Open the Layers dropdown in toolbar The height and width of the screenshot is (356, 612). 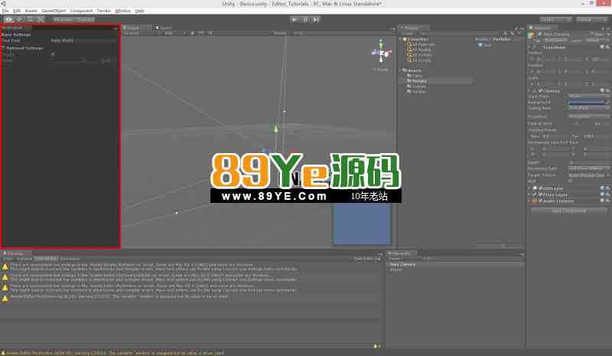(x=556, y=19)
